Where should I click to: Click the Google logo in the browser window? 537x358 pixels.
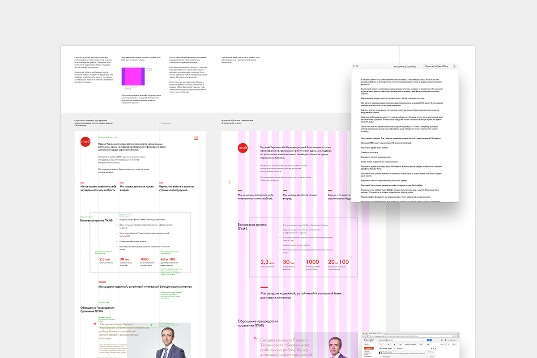coord(369,341)
